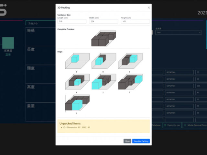The height and width of the screenshot is (155, 207).
Task: Click the green sensor status square
Action: click(8, 43)
